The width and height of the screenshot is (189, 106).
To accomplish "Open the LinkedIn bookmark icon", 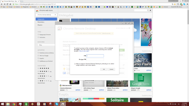I will point(58,7).
